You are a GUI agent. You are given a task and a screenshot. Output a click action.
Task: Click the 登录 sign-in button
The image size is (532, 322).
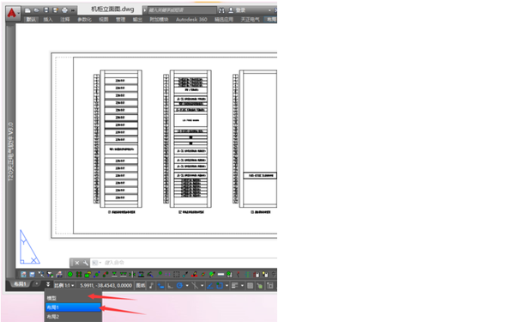[237, 10]
